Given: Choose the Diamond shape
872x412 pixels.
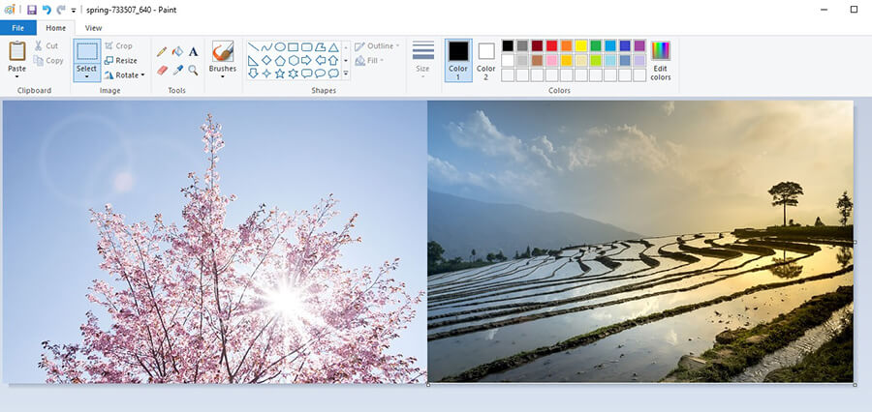Looking at the screenshot, I should coord(266,60).
